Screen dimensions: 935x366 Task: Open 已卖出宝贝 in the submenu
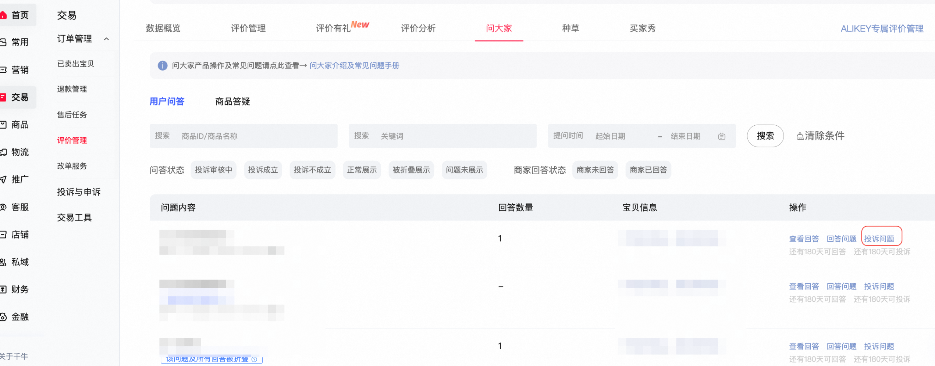tap(75, 64)
